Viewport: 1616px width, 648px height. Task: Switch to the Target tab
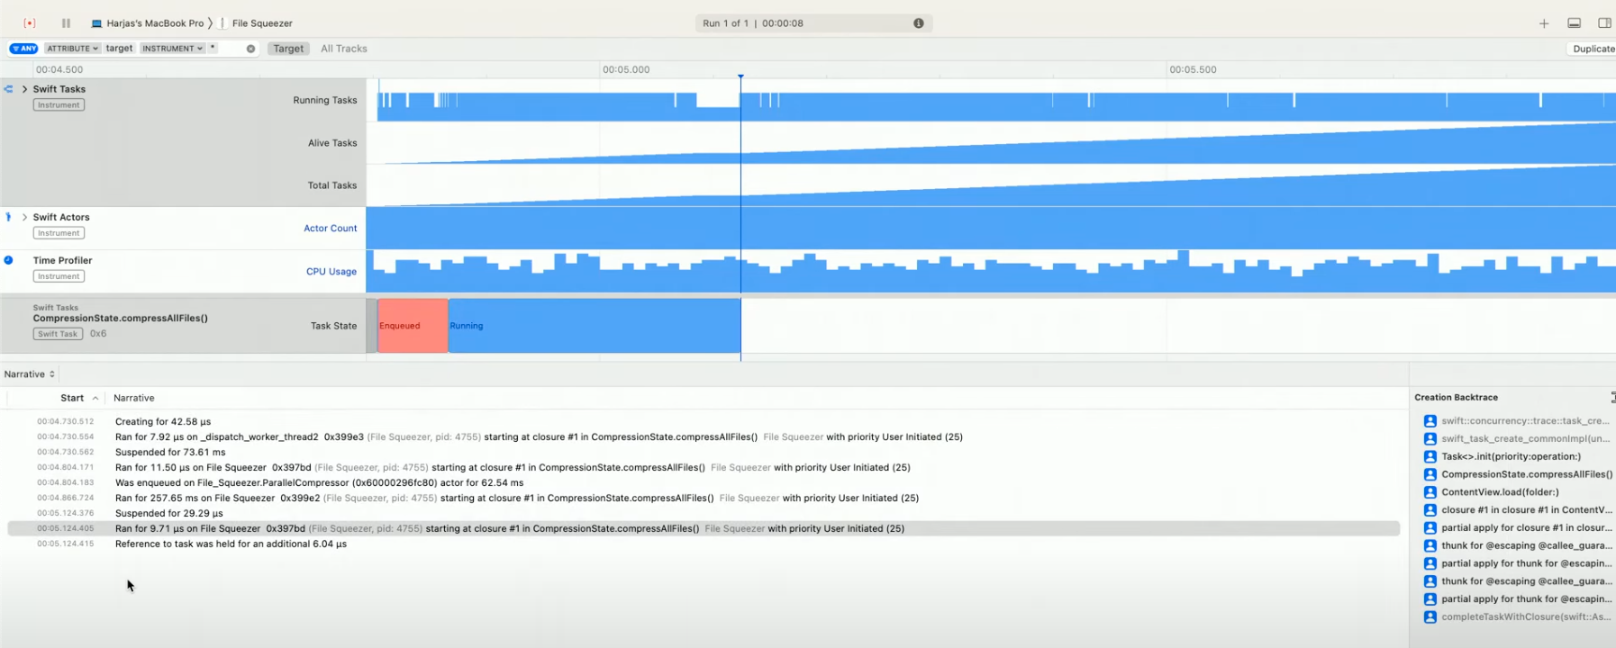click(288, 49)
